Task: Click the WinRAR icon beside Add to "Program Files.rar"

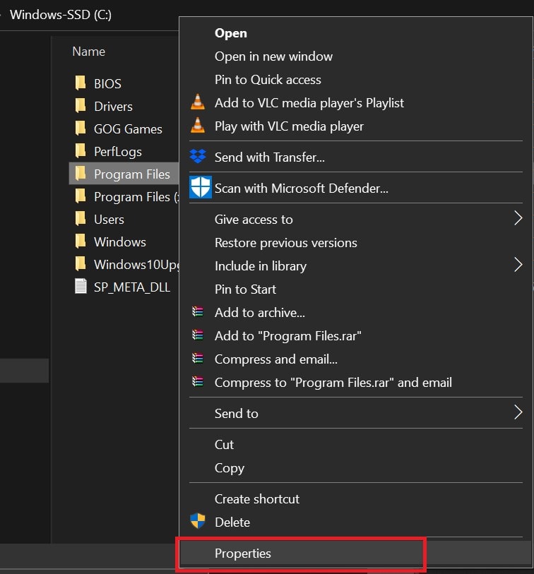Action: click(198, 335)
